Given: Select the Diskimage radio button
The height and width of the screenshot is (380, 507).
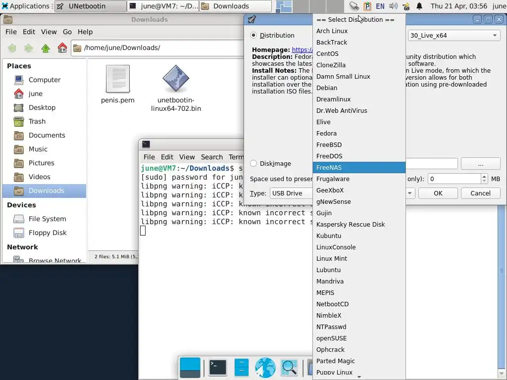Looking at the screenshot, I should [253, 163].
